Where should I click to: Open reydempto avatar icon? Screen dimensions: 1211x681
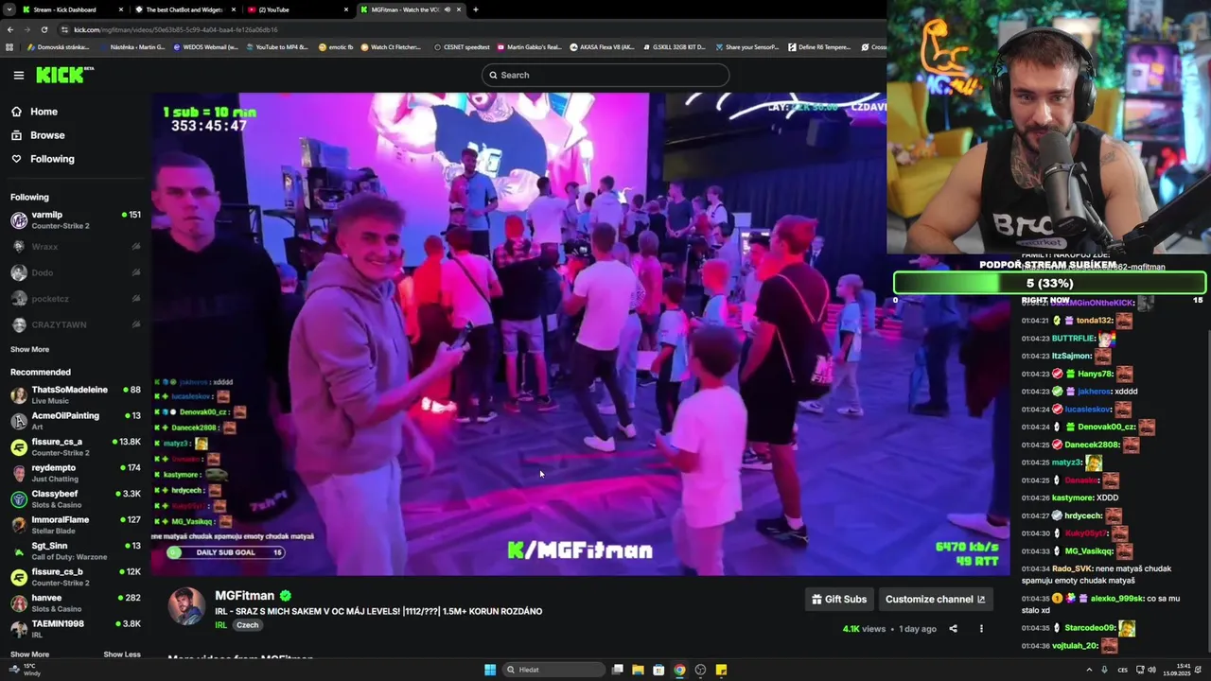pos(19,473)
